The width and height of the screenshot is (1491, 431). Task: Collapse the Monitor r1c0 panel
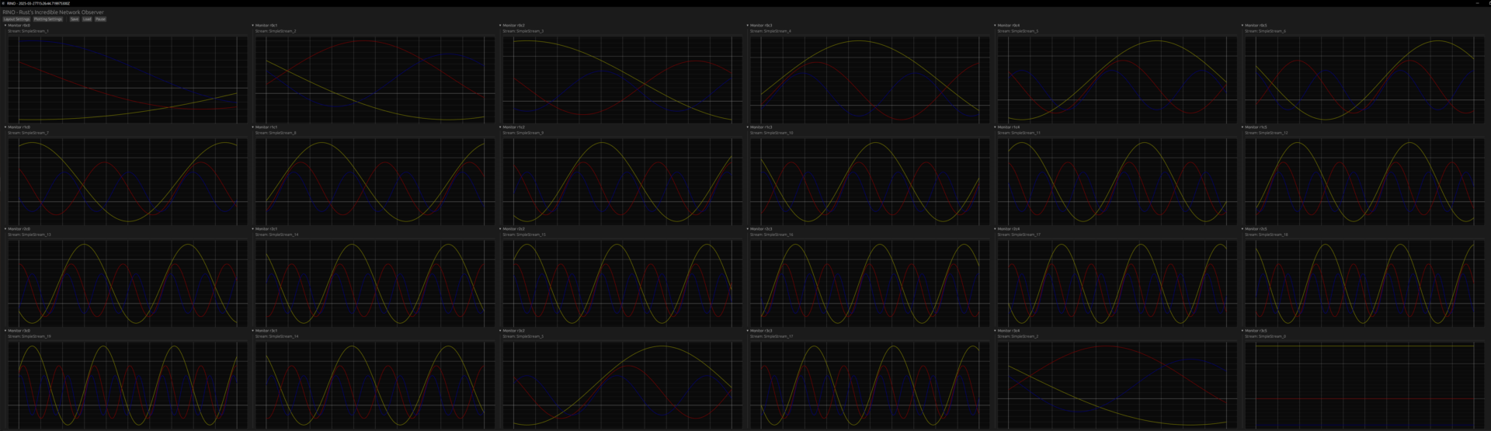click(5, 127)
